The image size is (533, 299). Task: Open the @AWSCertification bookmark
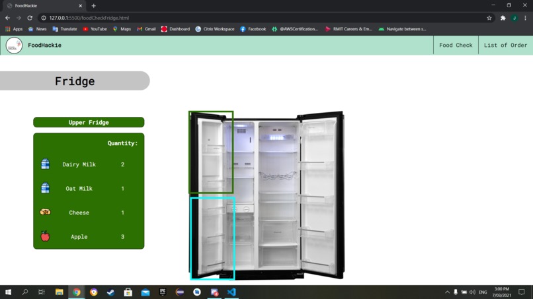[295, 29]
